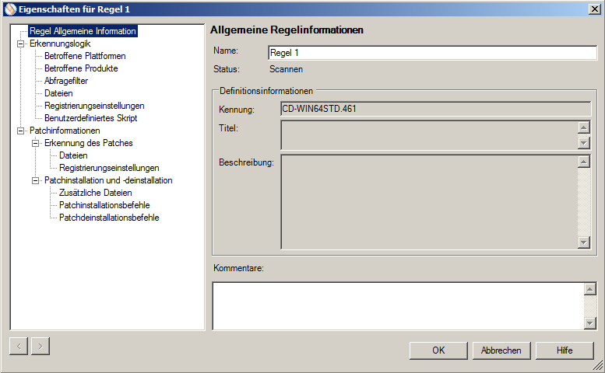
Task: Click Titel scrollbar up arrow
Action: click(584, 127)
